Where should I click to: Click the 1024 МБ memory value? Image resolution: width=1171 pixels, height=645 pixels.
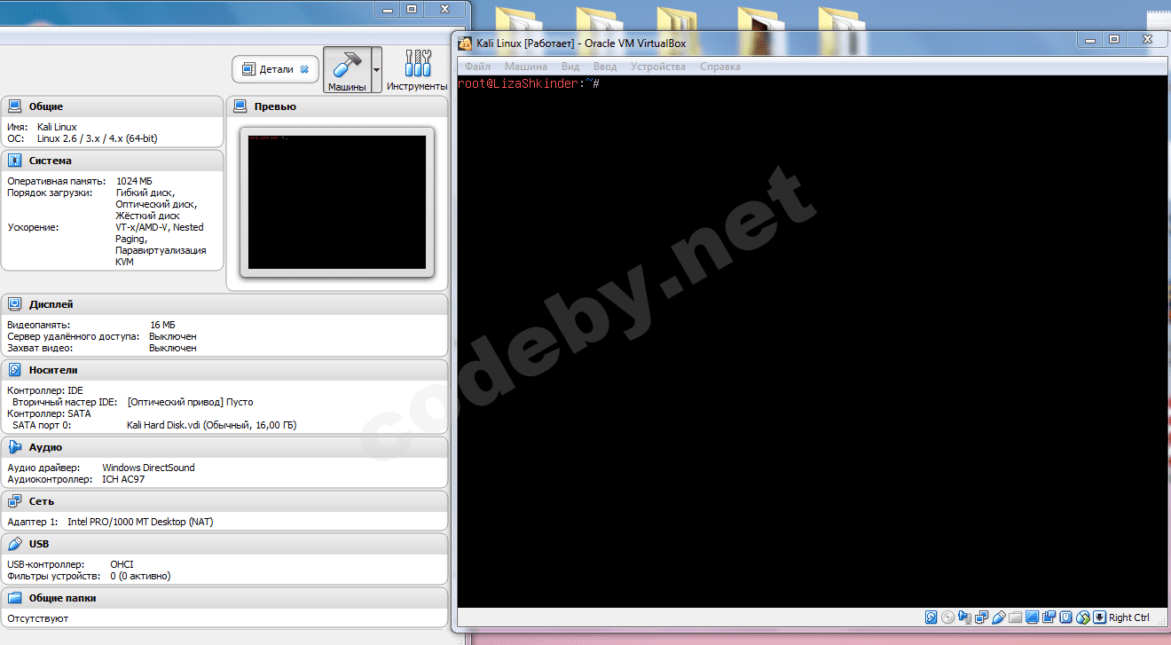135,181
